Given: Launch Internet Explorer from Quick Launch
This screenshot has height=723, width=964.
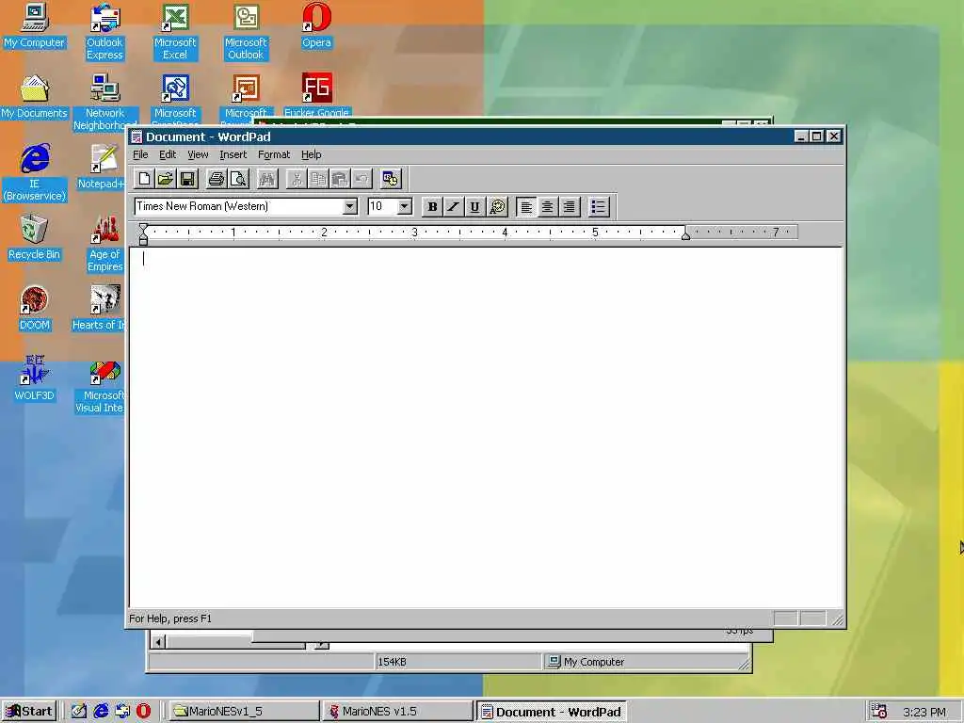Looking at the screenshot, I should click(101, 712).
